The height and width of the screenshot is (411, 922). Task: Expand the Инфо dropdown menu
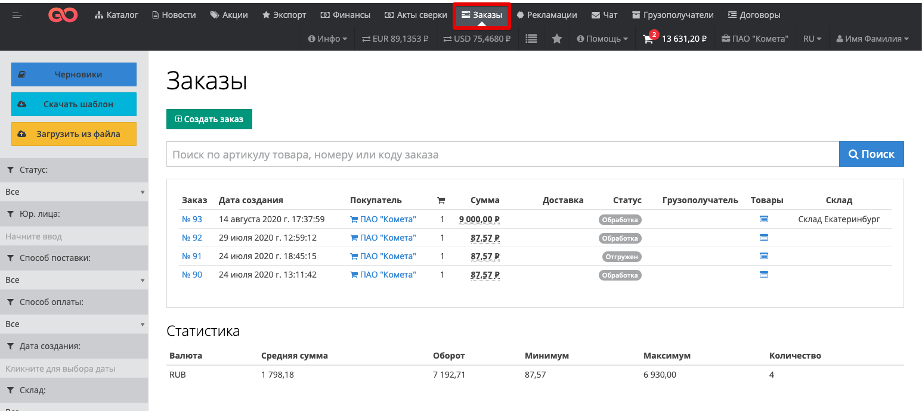tap(327, 39)
